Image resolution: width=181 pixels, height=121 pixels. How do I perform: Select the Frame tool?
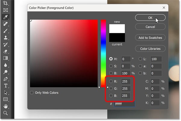point(5,10)
